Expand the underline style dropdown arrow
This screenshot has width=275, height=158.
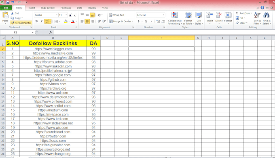[x=50, y=21]
